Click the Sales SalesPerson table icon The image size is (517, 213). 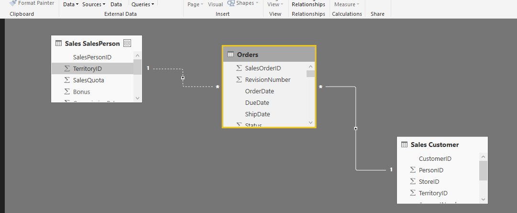coord(59,43)
